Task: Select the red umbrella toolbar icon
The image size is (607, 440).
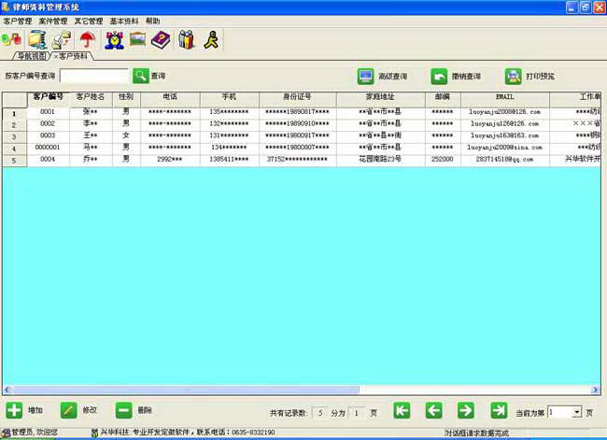Action: pyautogui.click(x=88, y=39)
